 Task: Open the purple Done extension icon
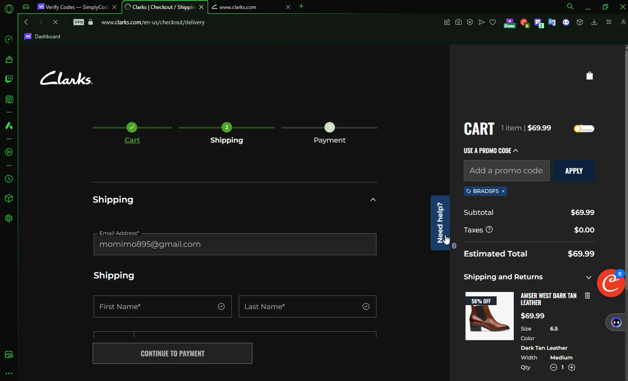pyautogui.click(x=510, y=23)
